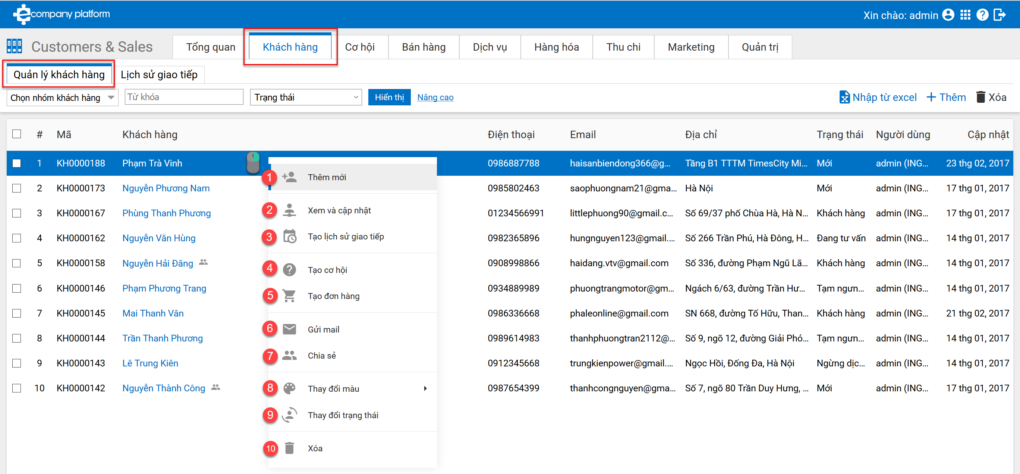Click the Customers & Sales module grid icon
The width and height of the screenshot is (1020, 474).
click(x=14, y=46)
